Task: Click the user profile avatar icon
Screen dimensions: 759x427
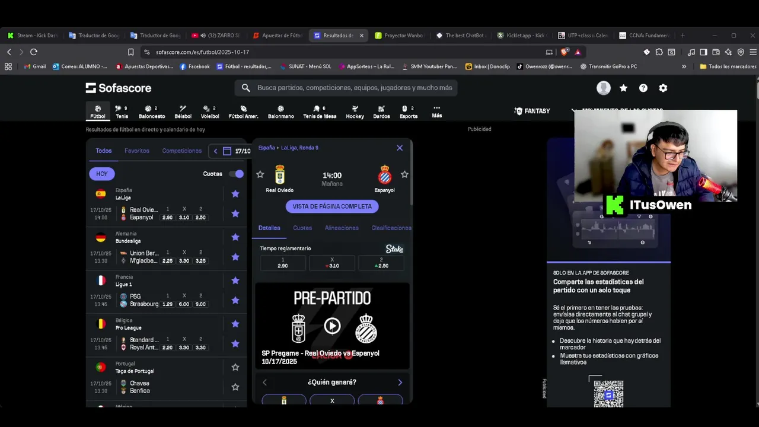Action: pyautogui.click(x=604, y=88)
